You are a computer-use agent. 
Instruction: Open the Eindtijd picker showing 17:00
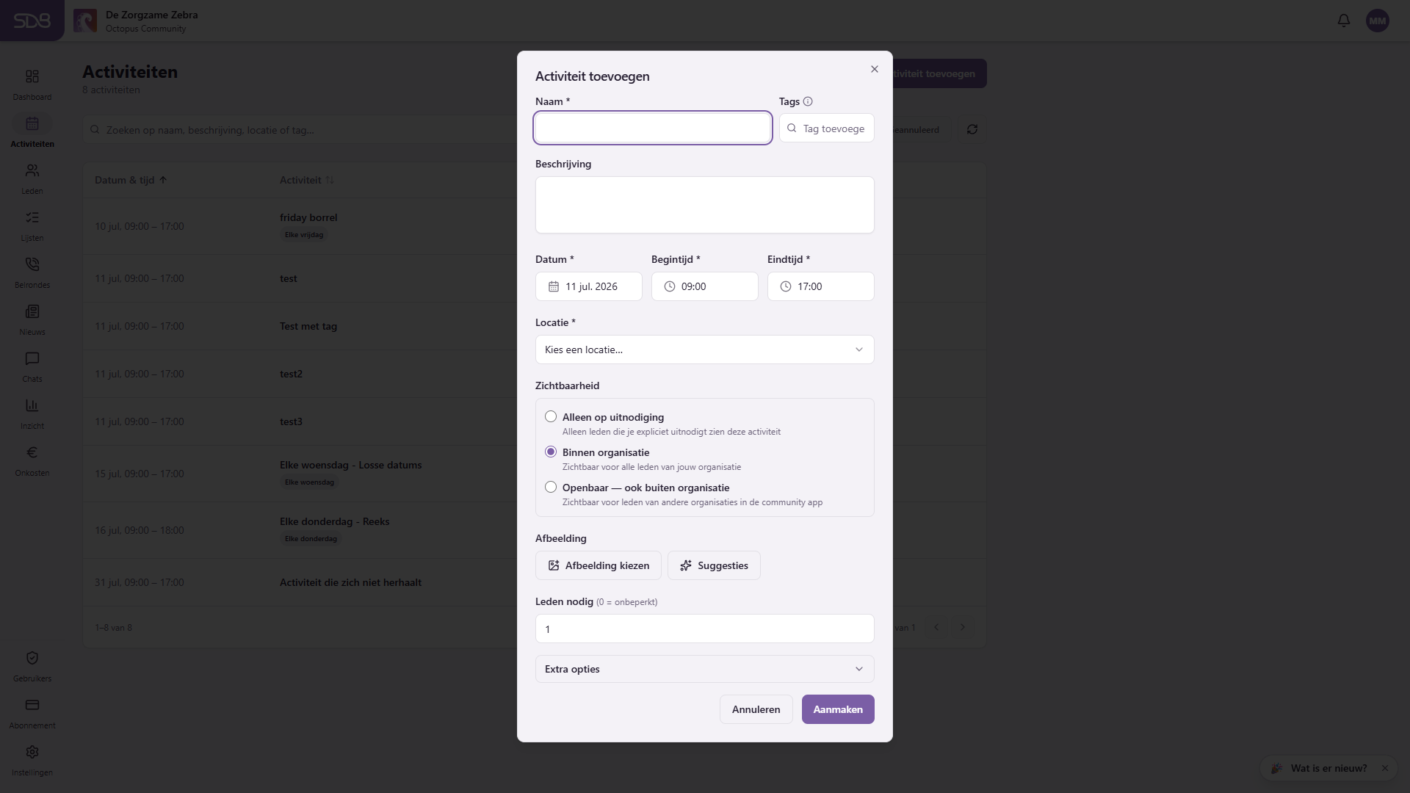821,286
